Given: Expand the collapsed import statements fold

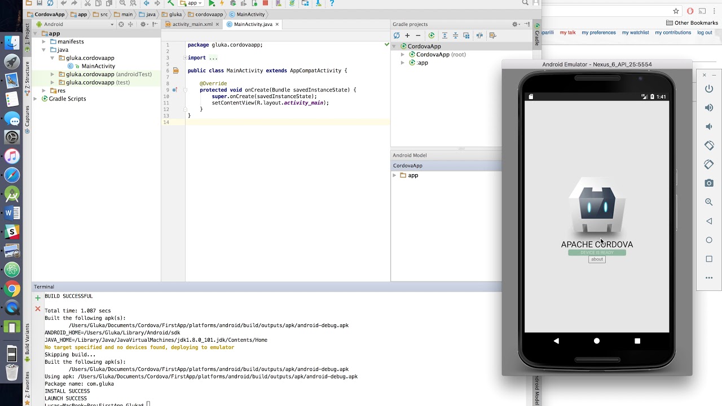Looking at the screenshot, I should (185, 58).
